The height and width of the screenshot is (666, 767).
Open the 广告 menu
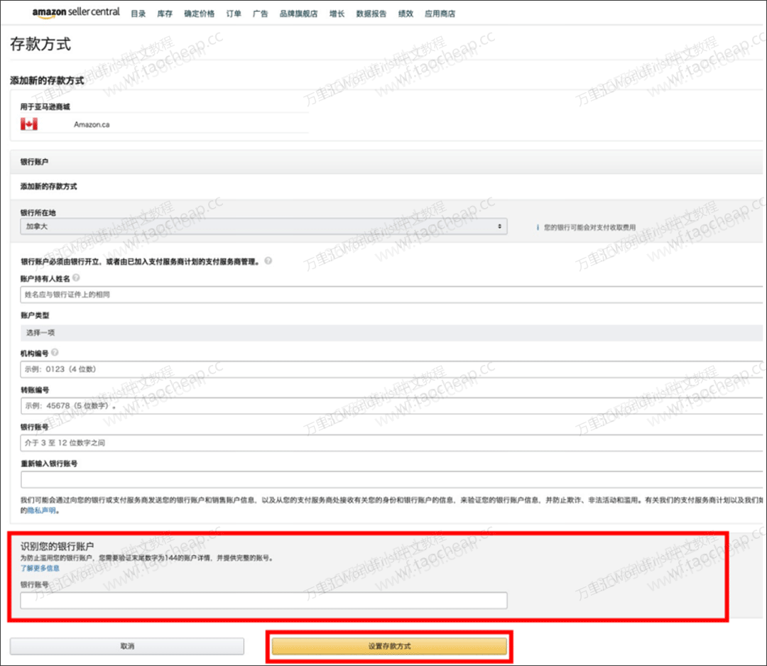click(260, 13)
